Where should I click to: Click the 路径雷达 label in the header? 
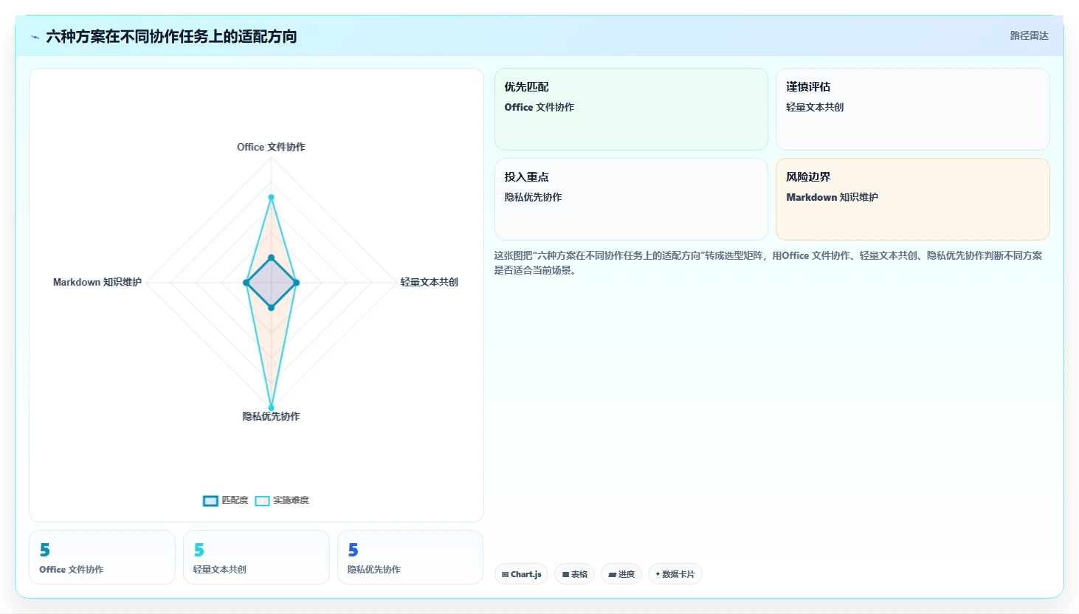[1029, 35]
